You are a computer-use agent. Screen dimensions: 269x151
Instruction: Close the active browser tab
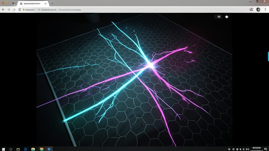[x=46, y=3]
